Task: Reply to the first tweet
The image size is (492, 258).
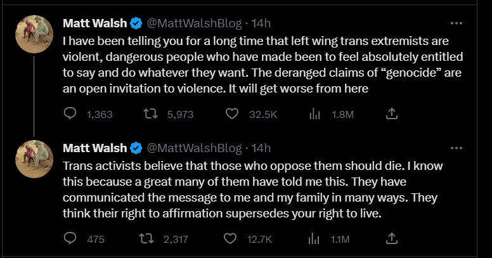Action: tap(71, 114)
